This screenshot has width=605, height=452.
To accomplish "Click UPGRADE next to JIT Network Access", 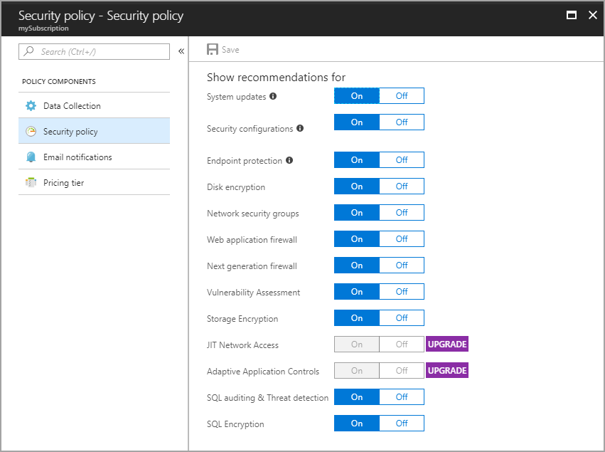I will [x=447, y=345].
